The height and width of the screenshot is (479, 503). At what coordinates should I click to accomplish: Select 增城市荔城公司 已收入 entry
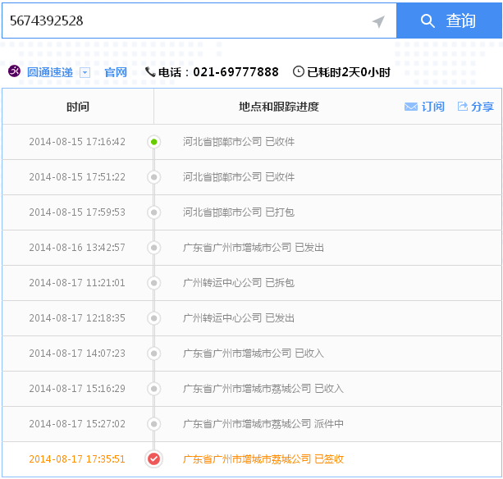click(263, 389)
